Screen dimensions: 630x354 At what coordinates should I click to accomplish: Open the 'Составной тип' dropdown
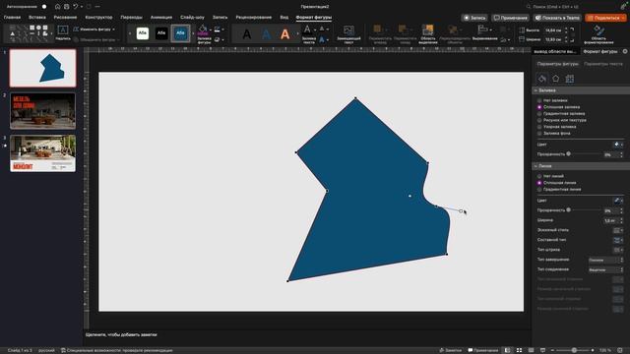pos(618,240)
